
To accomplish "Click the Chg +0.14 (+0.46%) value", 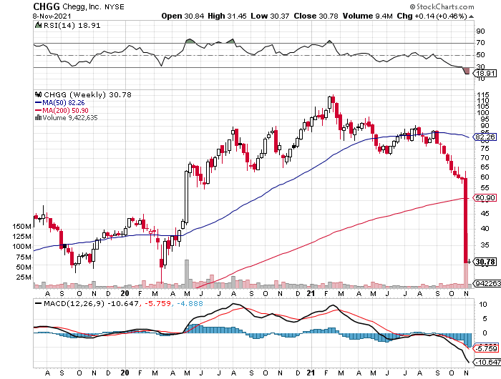I will pyautogui.click(x=432, y=16).
